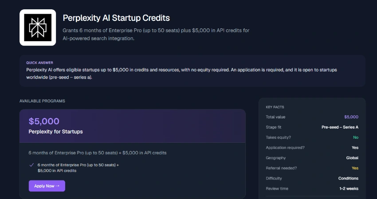The image size is (377, 199).
Task: Click Perplexity for Startups program title
Action: point(55,132)
